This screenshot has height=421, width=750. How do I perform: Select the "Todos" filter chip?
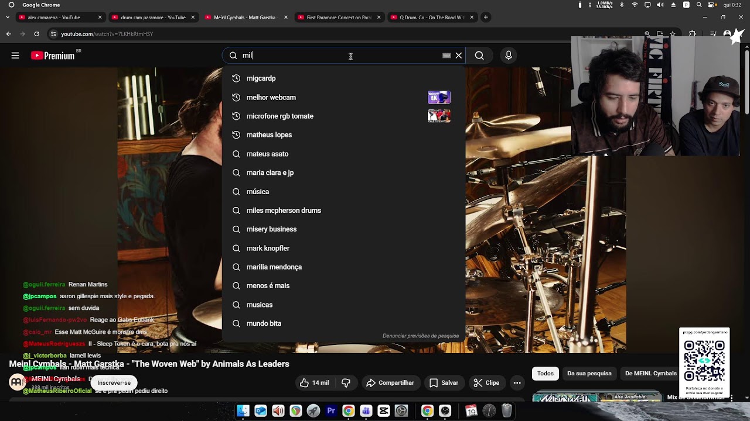point(546,374)
